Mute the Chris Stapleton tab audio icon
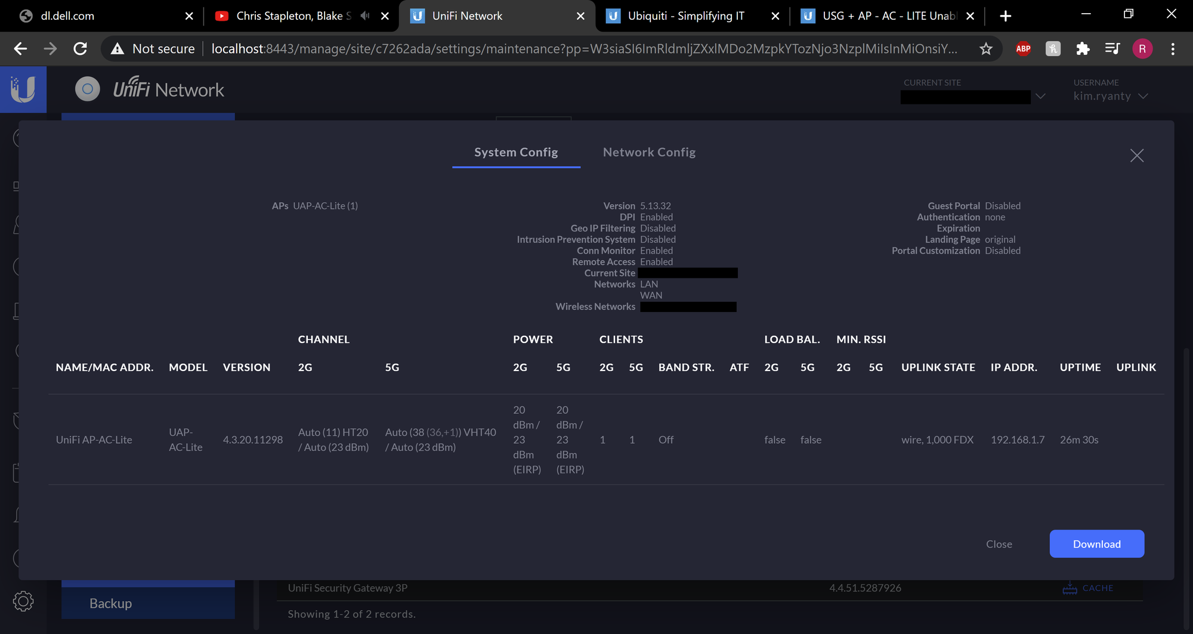The image size is (1193, 634). (x=365, y=16)
